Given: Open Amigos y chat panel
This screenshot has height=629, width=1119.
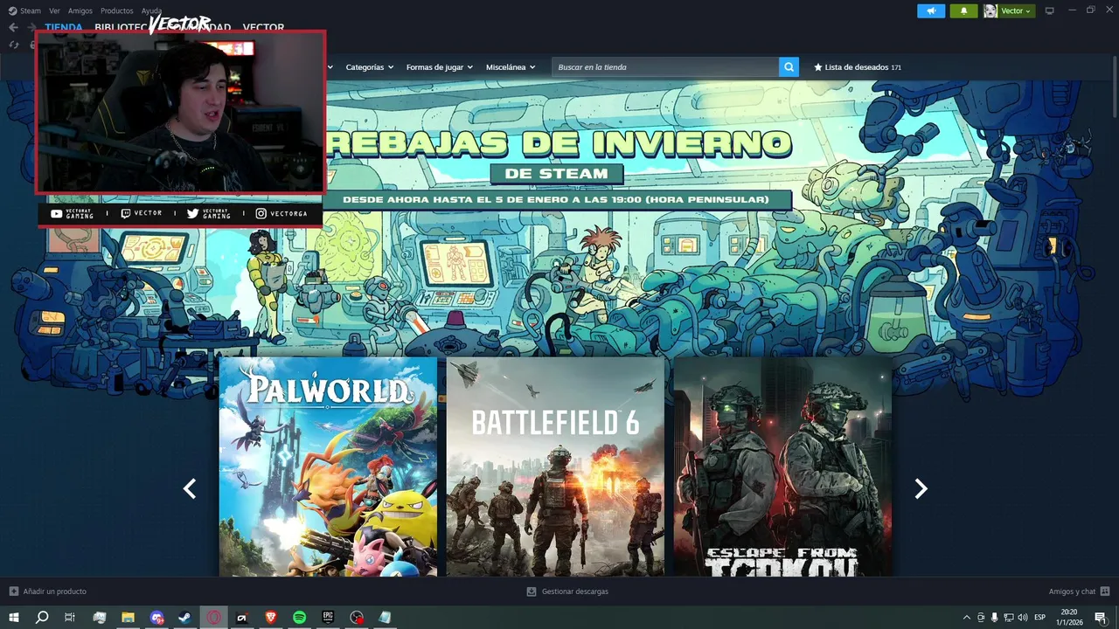Looking at the screenshot, I should pyautogui.click(x=1079, y=591).
